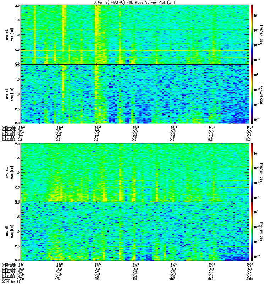The image size is (266, 284).
Task: Select the color bar beside THB B⊥ panel
Action: pyautogui.click(x=252, y=34)
